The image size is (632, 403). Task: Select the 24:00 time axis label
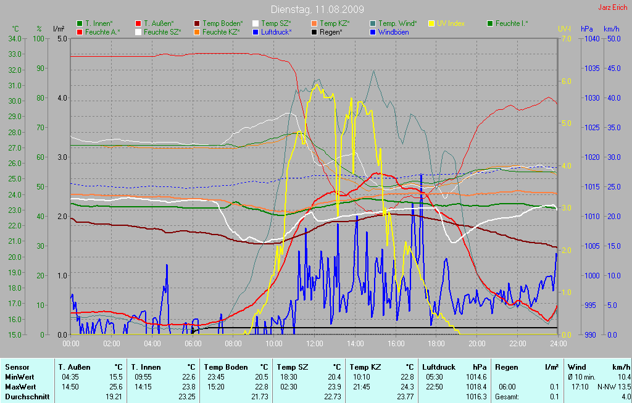558,344
